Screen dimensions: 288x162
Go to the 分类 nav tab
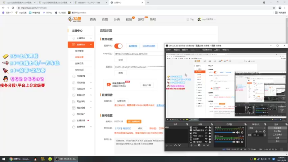[x=117, y=19]
